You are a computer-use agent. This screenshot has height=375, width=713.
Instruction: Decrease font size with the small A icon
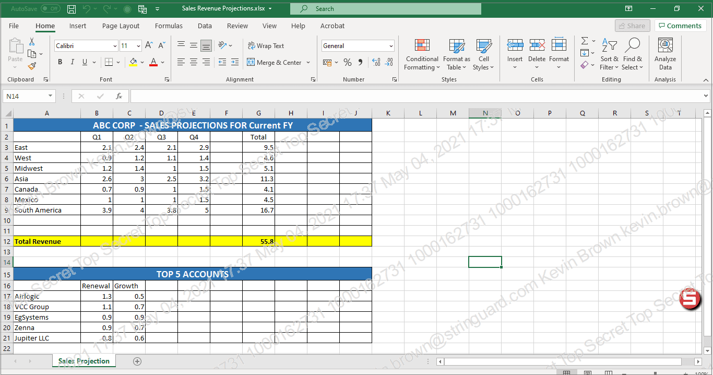coord(162,46)
